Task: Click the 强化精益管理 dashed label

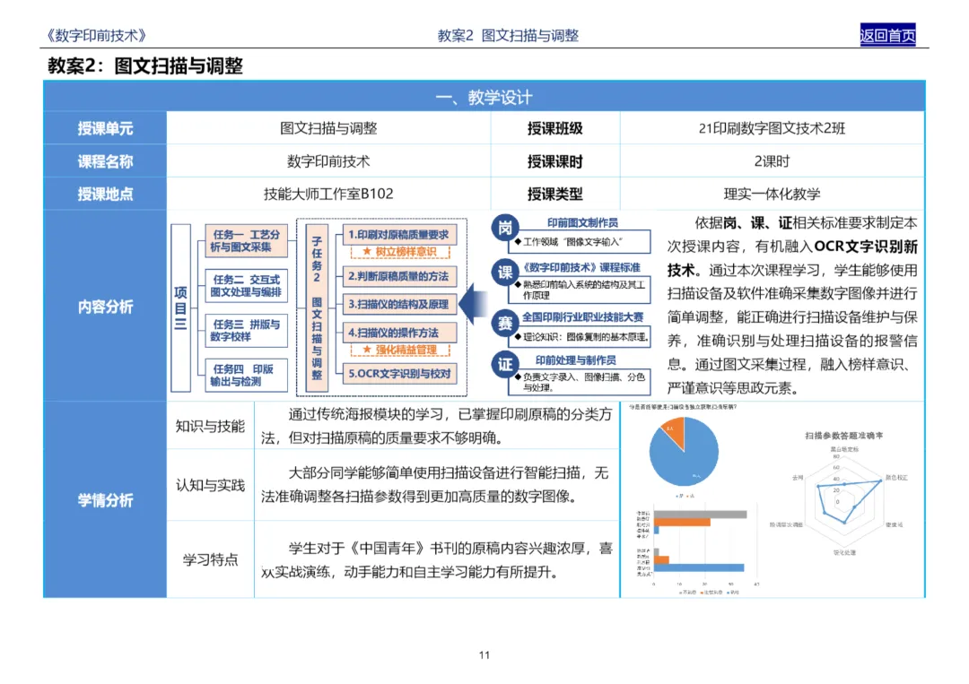Action: (400, 350)
